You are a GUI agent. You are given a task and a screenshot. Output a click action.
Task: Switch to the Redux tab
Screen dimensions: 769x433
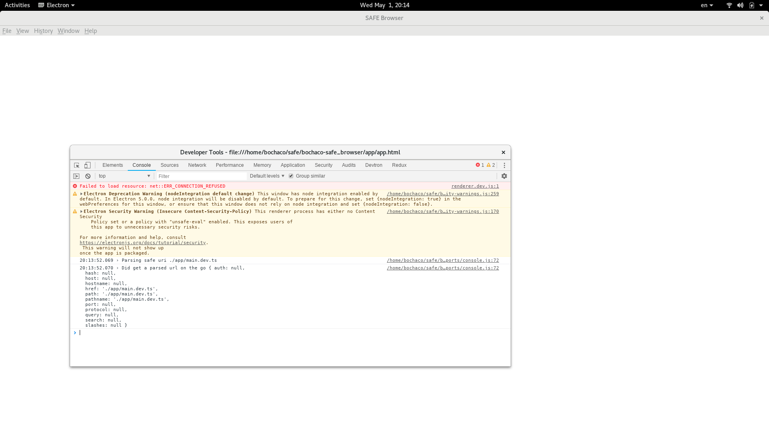[x=399, y=165]
